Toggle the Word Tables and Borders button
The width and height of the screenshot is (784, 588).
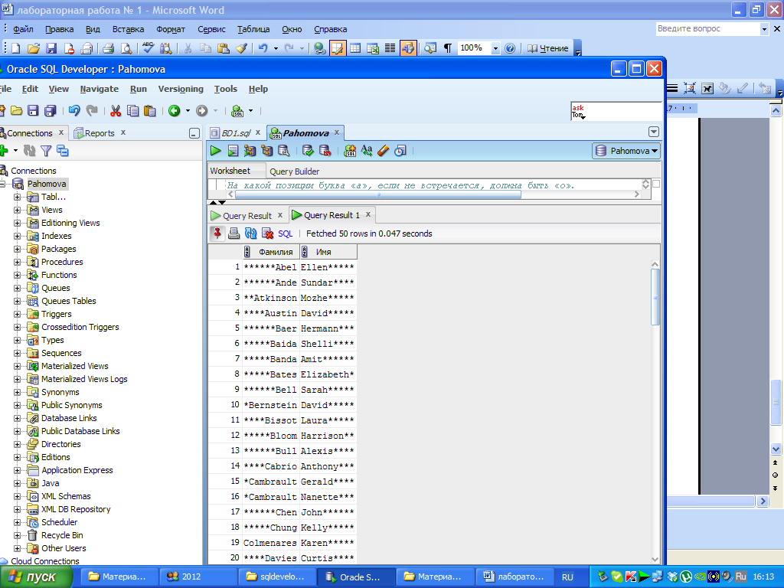tap(338, 48)
